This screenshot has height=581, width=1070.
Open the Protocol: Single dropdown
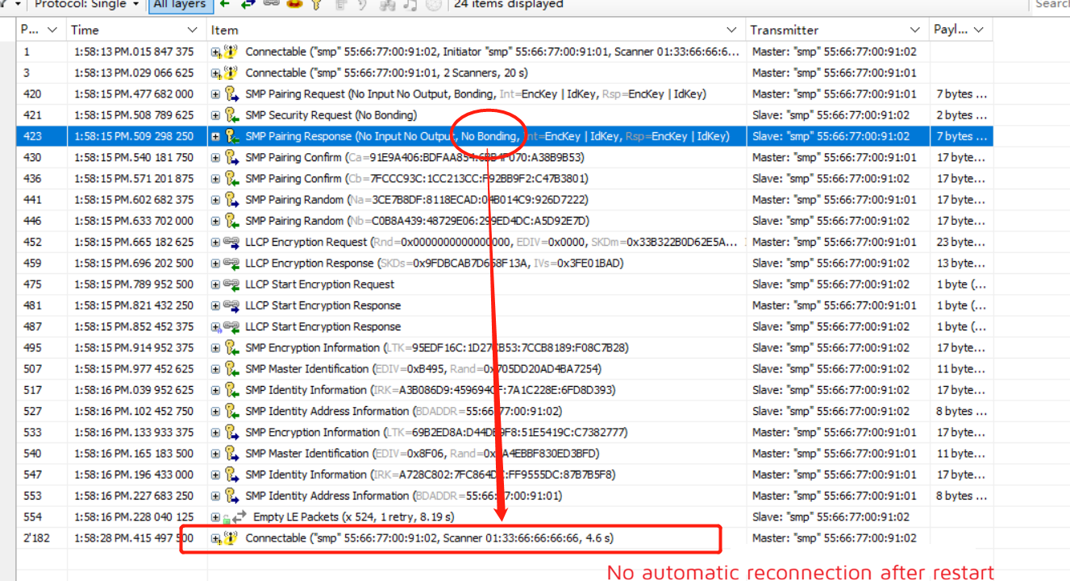coord(87,5)
